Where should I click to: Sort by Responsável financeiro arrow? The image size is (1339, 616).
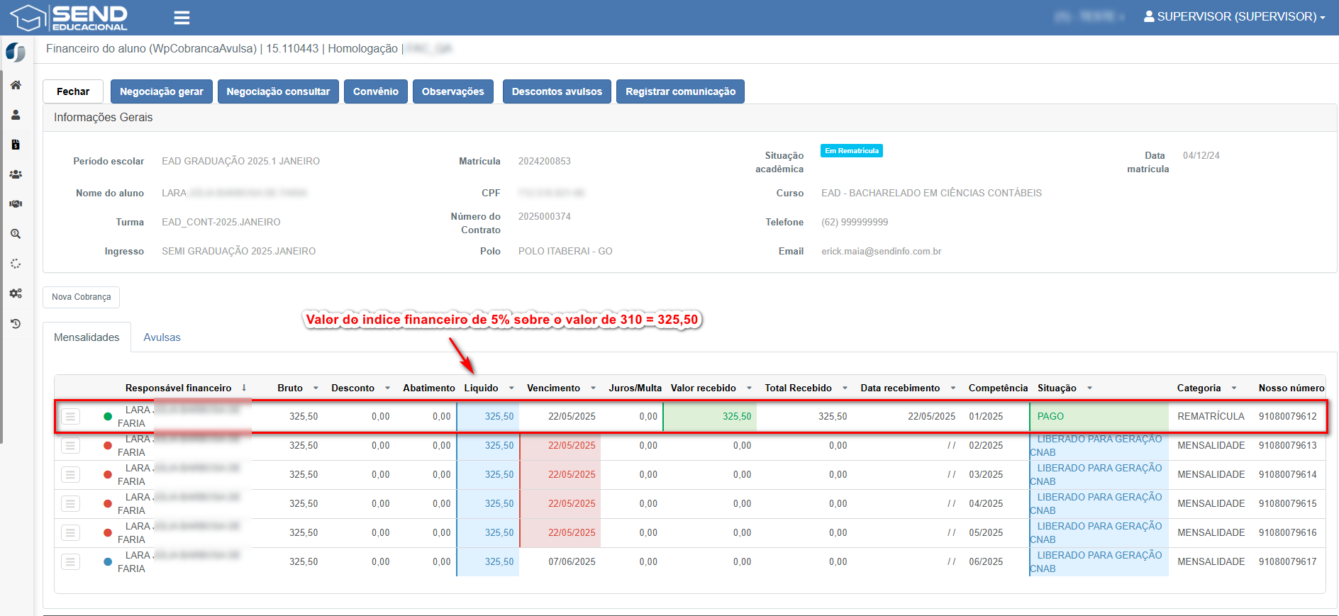pos(244,388)
